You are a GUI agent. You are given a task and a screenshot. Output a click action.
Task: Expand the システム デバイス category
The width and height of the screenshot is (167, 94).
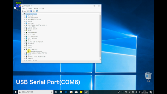pos(25,27)
